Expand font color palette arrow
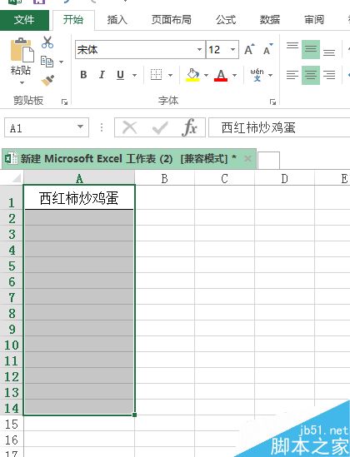Viewport: 350px width, 457px height. point(234,75)
